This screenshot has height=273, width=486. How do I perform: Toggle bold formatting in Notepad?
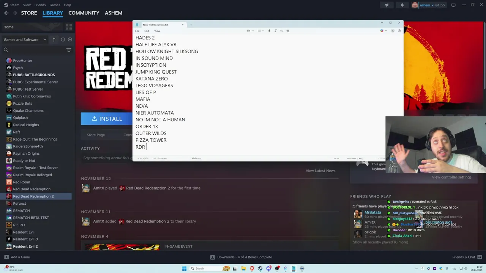270,31
